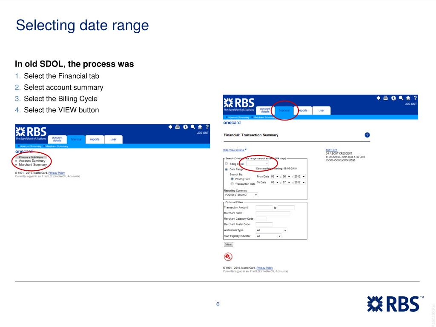Click the View button
The width and height of the screenshot is (436, 327).
click(x=228, y=244)
